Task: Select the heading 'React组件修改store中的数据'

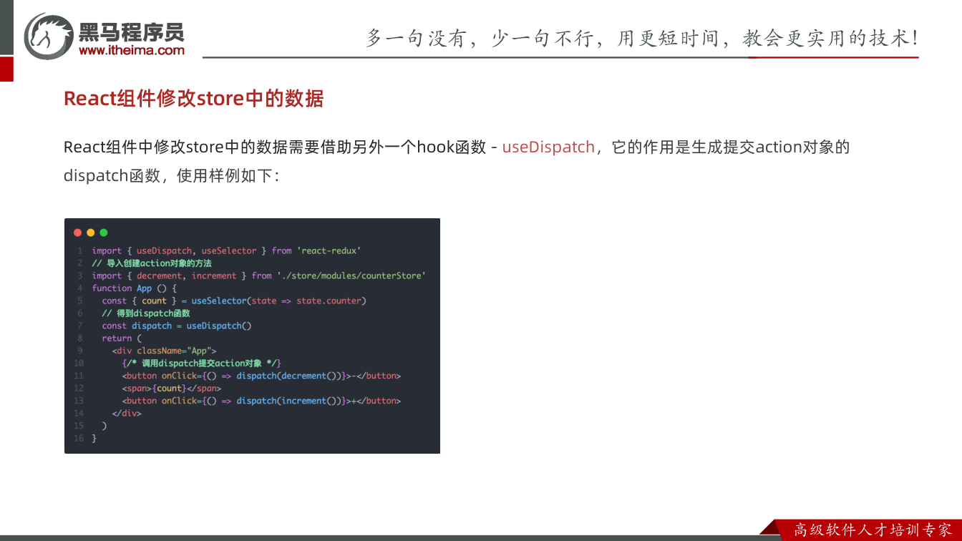Action: point(193,98)
